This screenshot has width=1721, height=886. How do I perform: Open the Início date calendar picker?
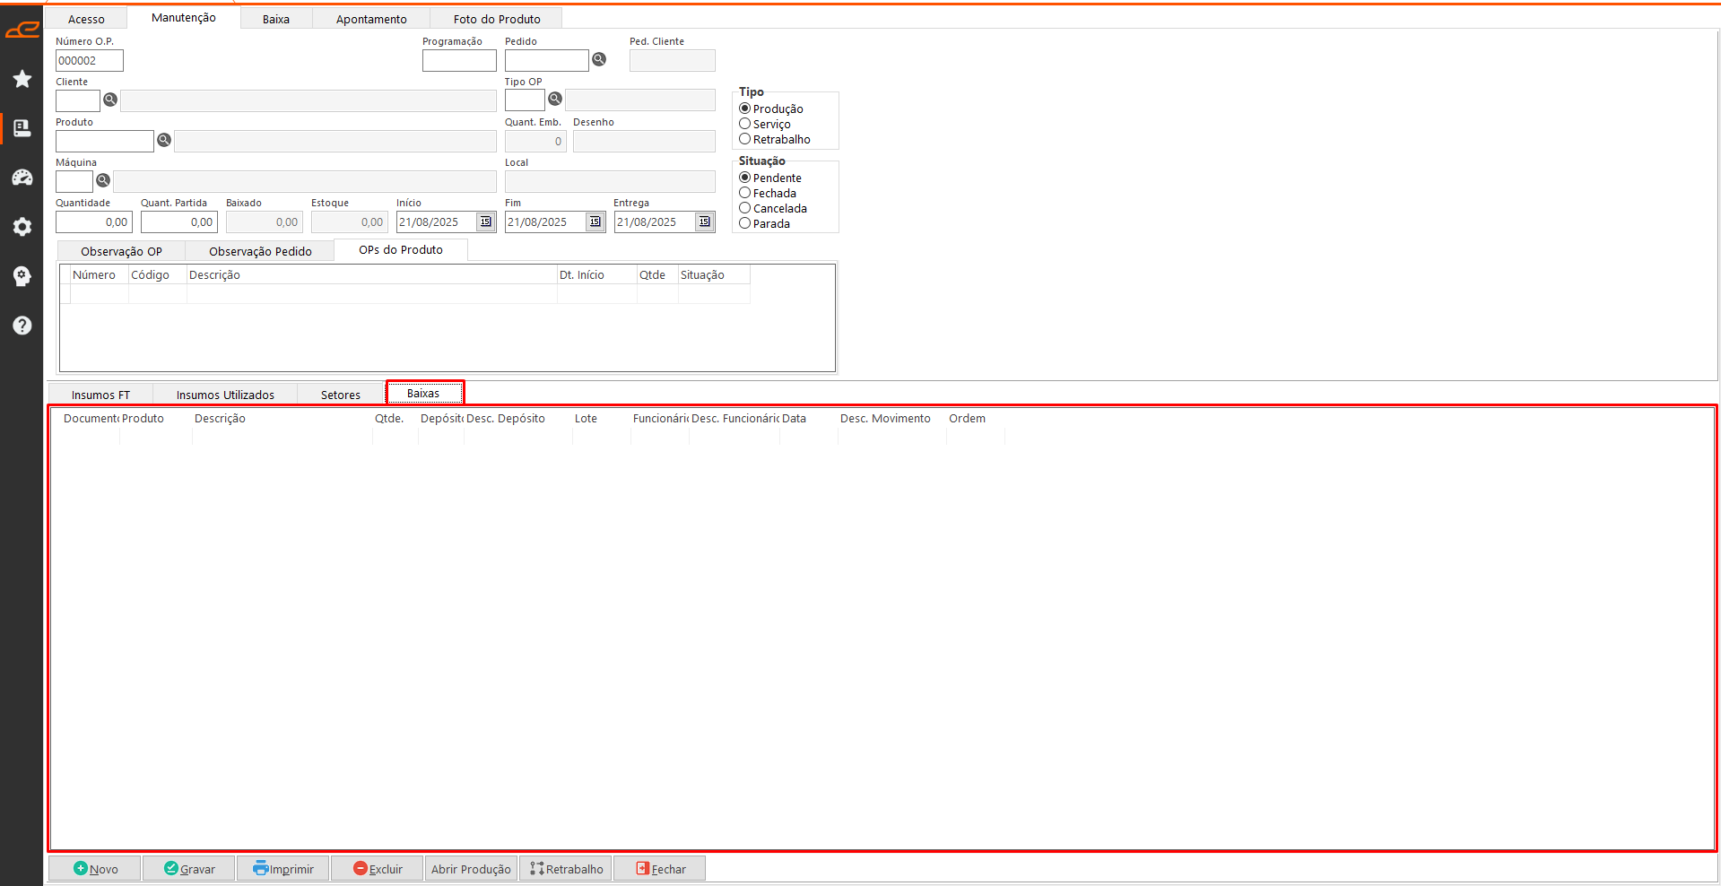pyautogui.click(x=485, y=221)
